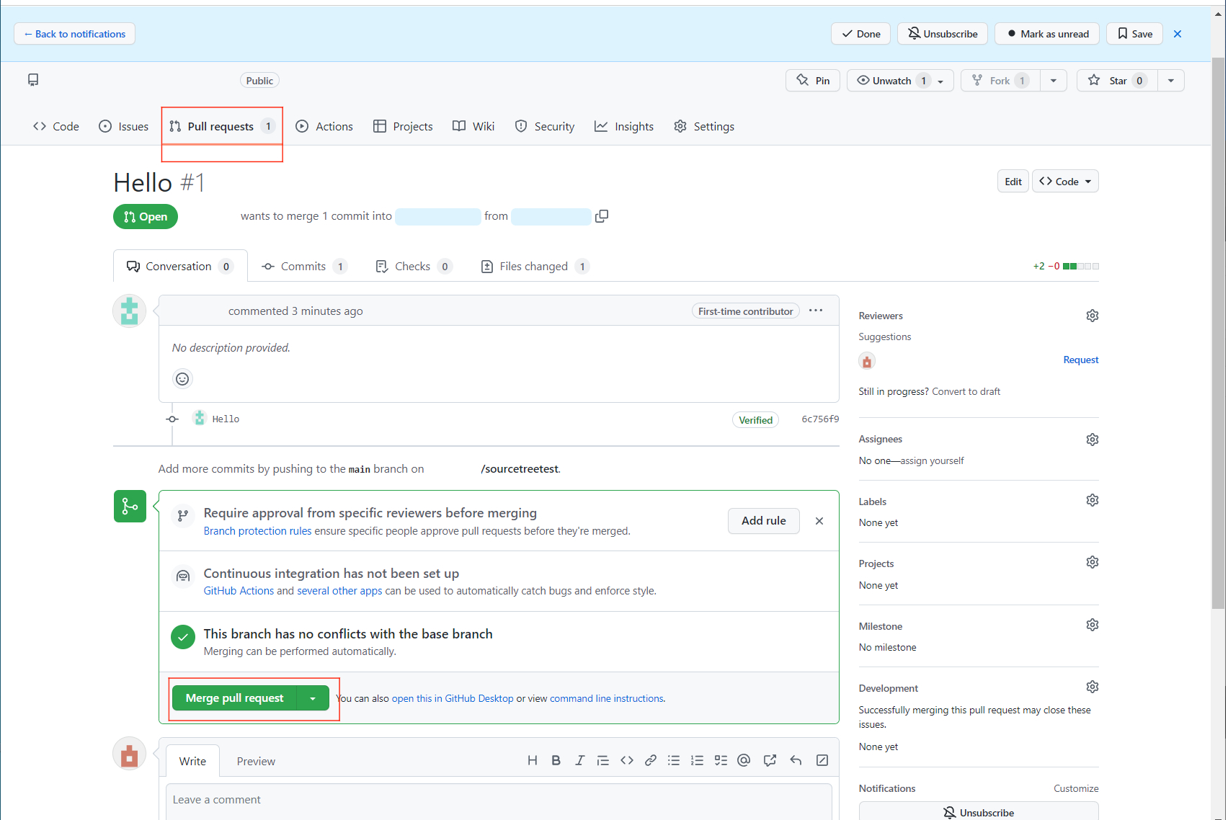Open the Branch protection rules link
The image size is (1228, 820).
(257, 531)
